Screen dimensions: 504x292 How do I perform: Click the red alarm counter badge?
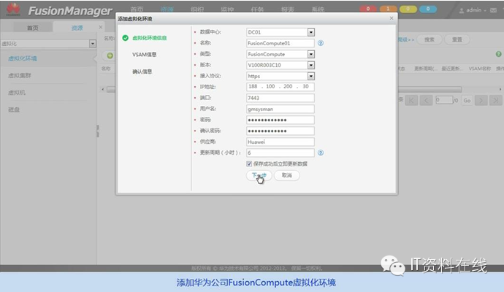coord(368,9)
